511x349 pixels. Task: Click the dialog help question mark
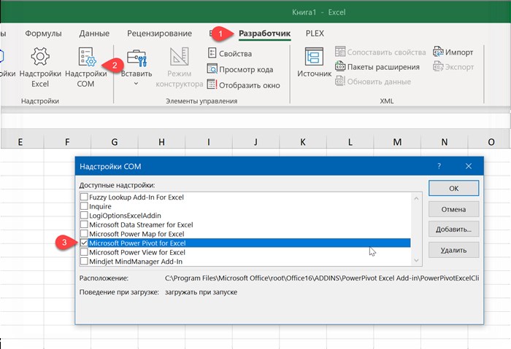[x=439, y=166]
